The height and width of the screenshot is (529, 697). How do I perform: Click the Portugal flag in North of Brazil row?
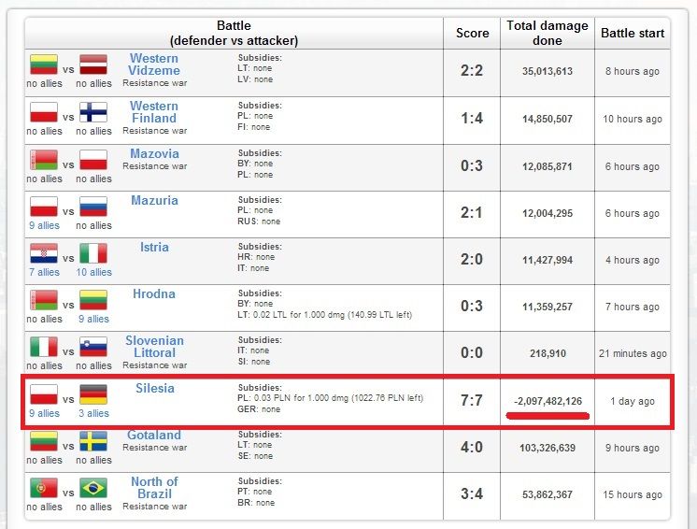(43, 488)
